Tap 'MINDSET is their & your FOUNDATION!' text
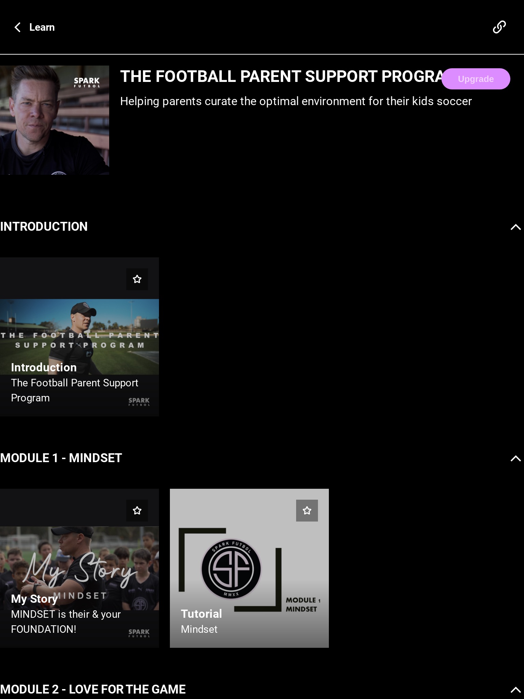 tap(66, 622)
